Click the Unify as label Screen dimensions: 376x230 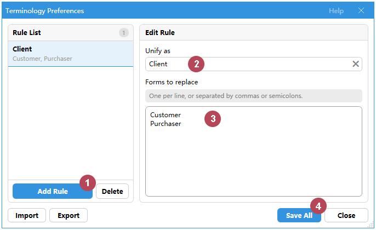[157, 51]
